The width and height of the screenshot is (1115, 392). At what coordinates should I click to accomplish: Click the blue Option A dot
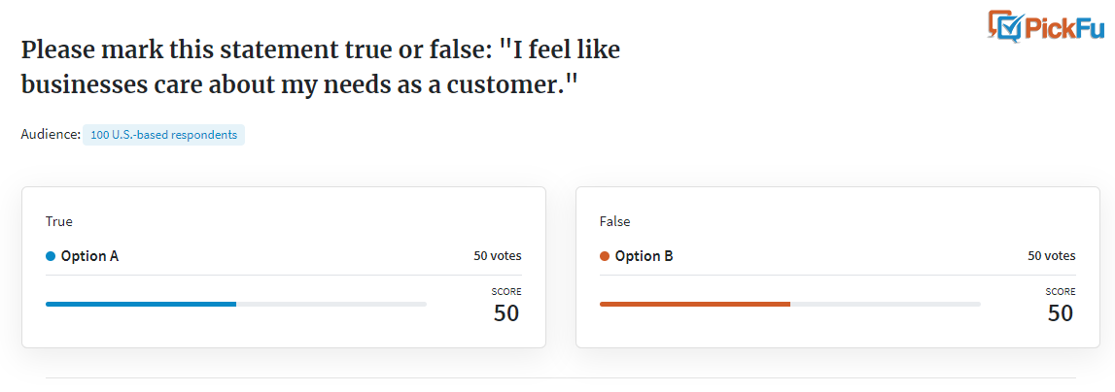(x=51, y=256)
